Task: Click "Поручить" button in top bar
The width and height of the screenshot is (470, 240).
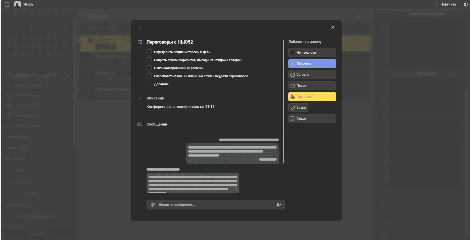Action: 448,5
